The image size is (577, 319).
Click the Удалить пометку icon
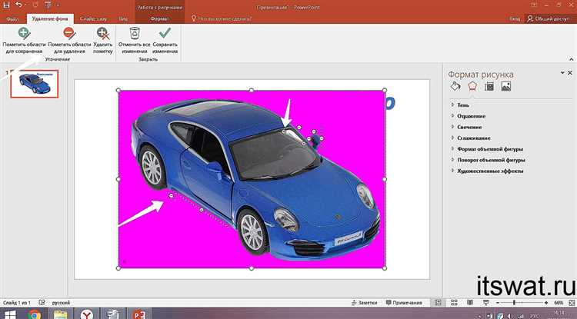coord(102,33)
